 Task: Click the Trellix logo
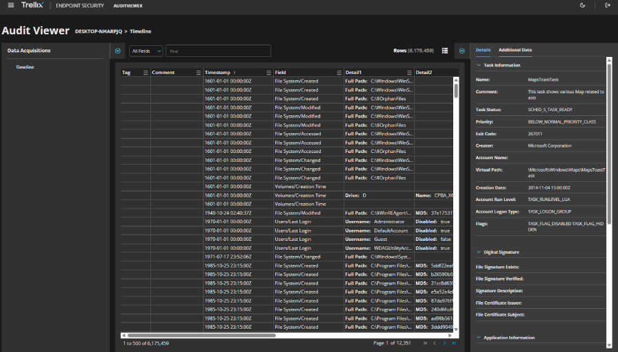point(32,5)
